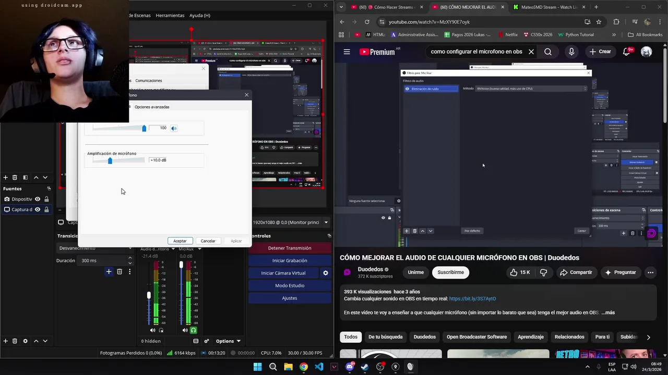Clear the YouTube search text
This screenshot has width=668, height=375.
tap(531, 52)
